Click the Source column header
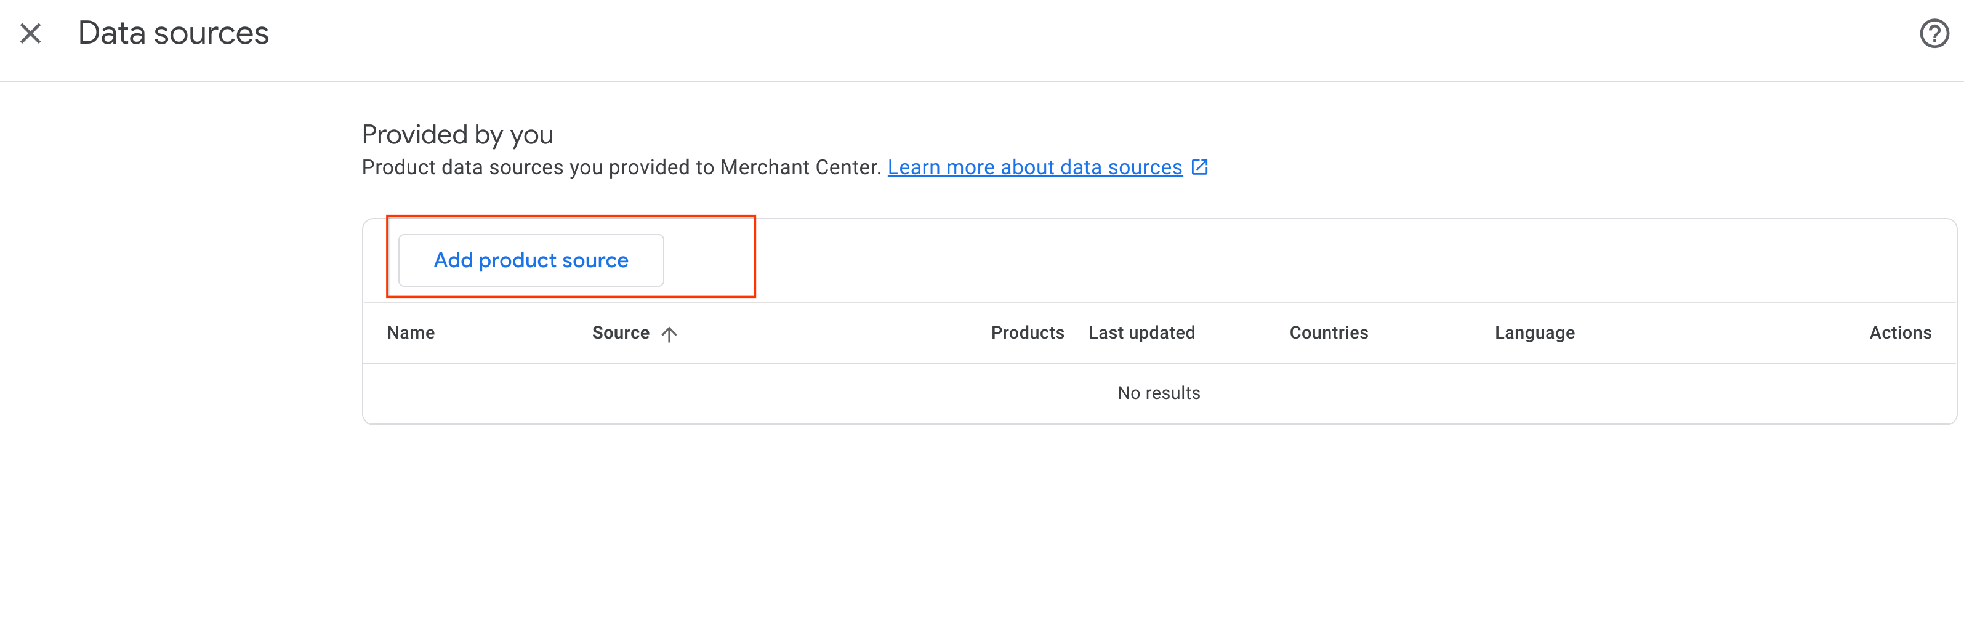Screen dimensions: 1964x639 (x=620, y=332)
